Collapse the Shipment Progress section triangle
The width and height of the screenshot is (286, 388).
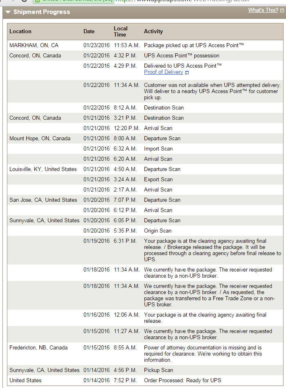pos(8,12)
